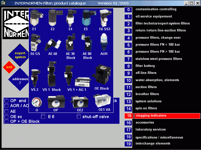
Task: Open the off-line filters entry
Action: [x=146, y=73]
